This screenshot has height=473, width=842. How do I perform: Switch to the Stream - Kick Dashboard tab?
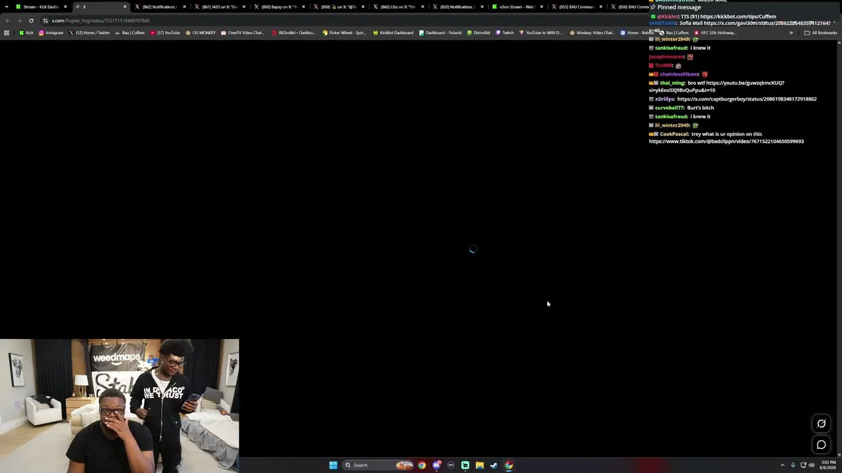(x=41, y=7)
